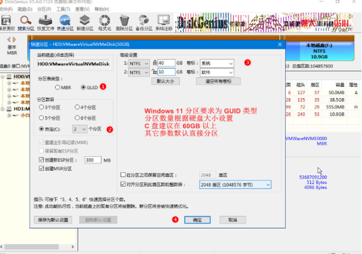Click the 保存更改 (Save Changes) toolbar icon
Screen dimensions: 362x254
(8, 21)
